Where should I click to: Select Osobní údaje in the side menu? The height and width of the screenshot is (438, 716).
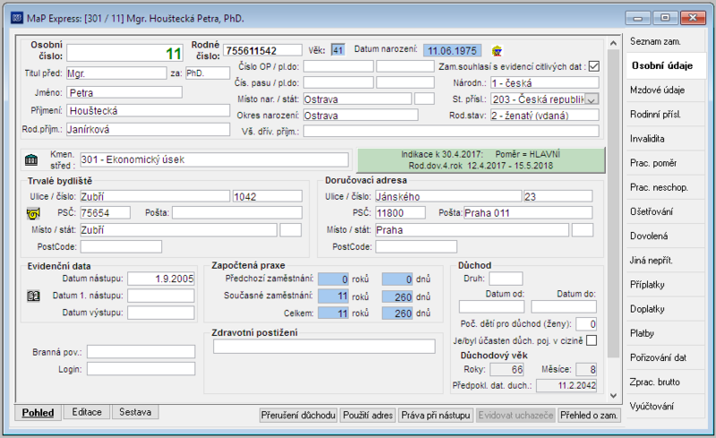coord(665,66)
